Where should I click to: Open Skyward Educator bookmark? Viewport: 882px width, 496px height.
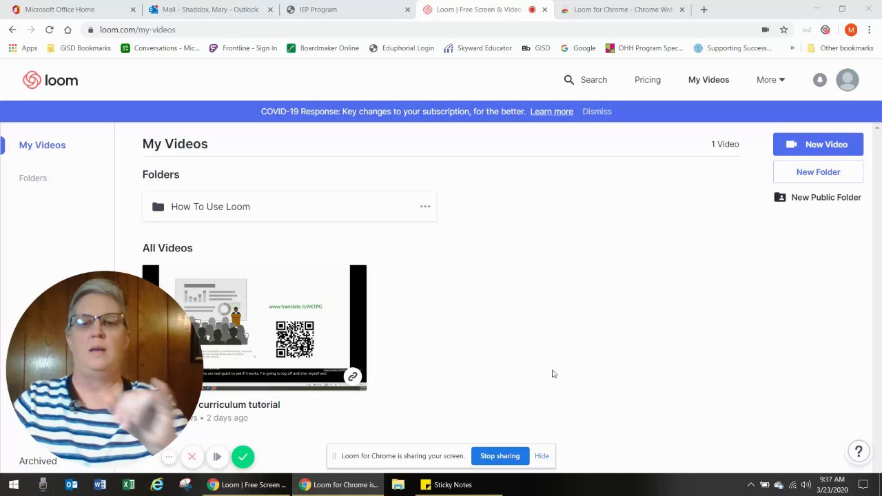[x=478, y=48]
